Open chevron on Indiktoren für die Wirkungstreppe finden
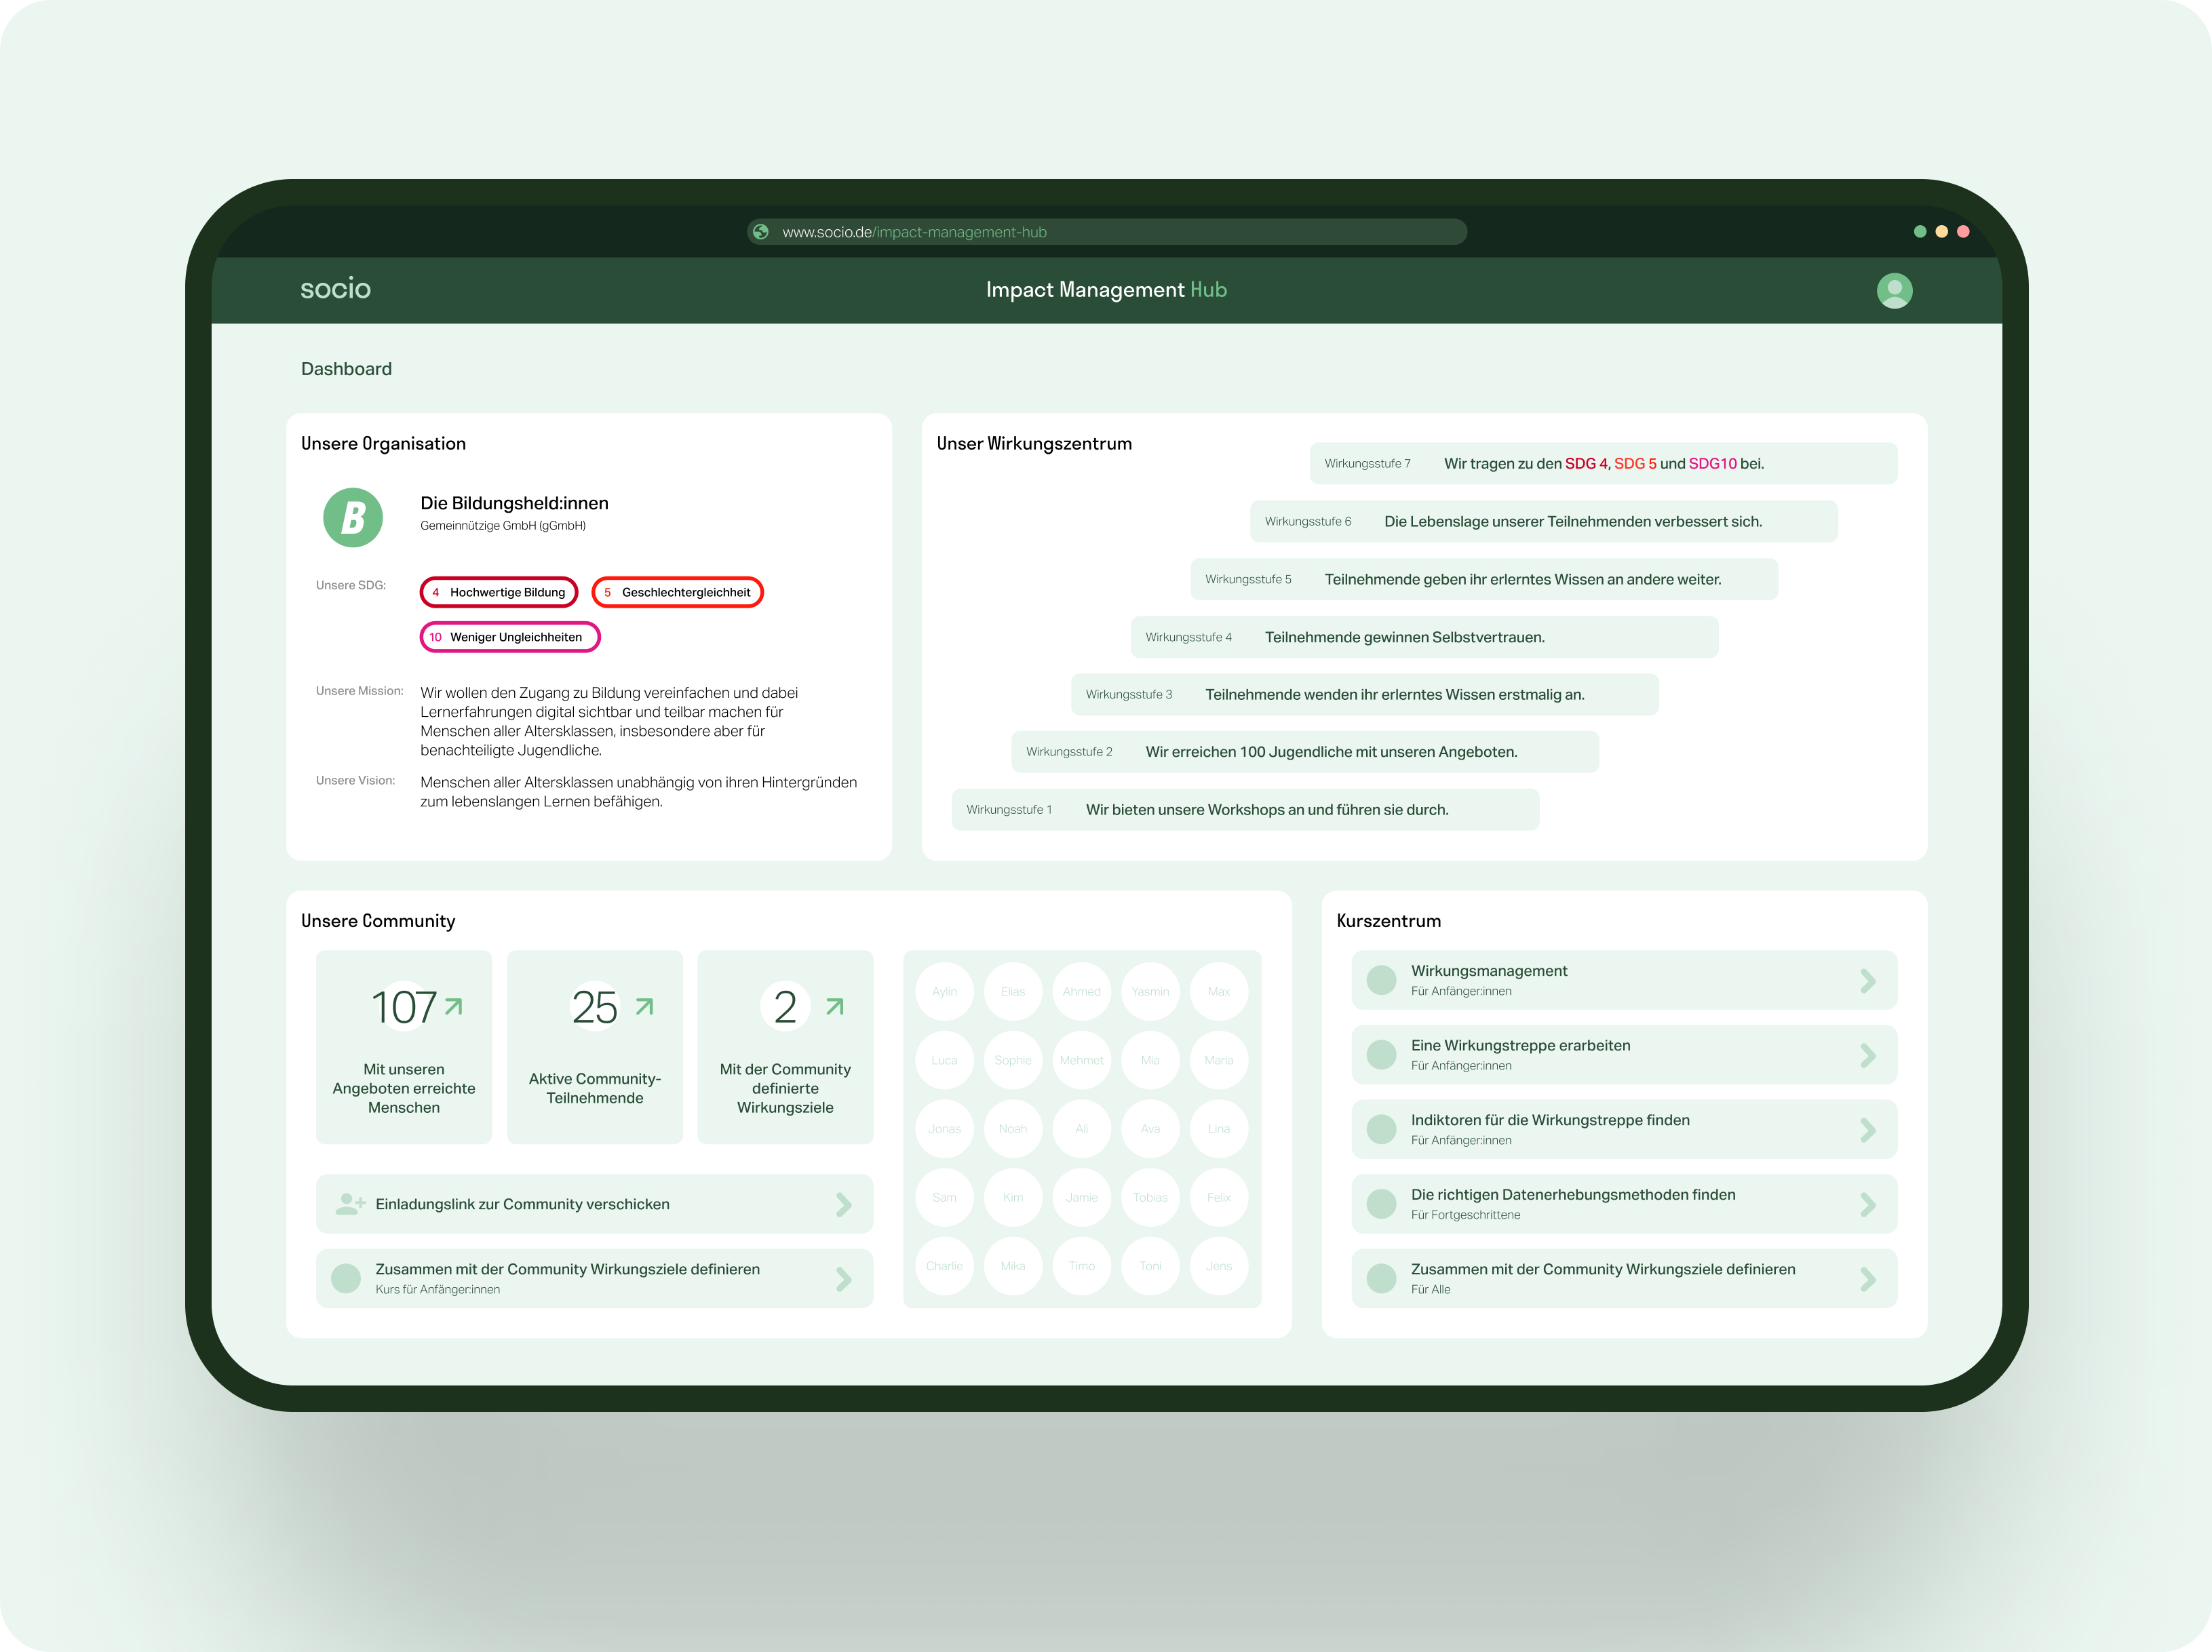The height and width of the screenshot is (1652, 2212). (1867, 1130)
